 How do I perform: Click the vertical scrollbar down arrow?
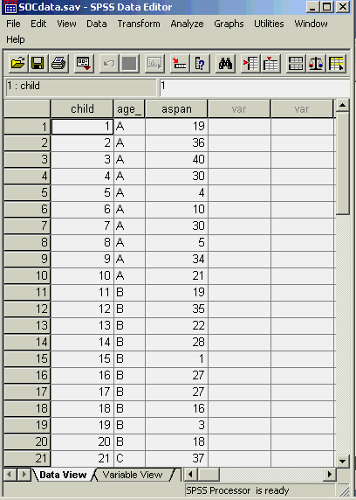coord(343,461)
